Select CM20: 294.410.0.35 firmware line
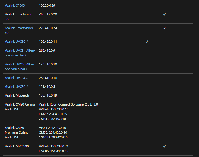 click(x=53, y=114)
